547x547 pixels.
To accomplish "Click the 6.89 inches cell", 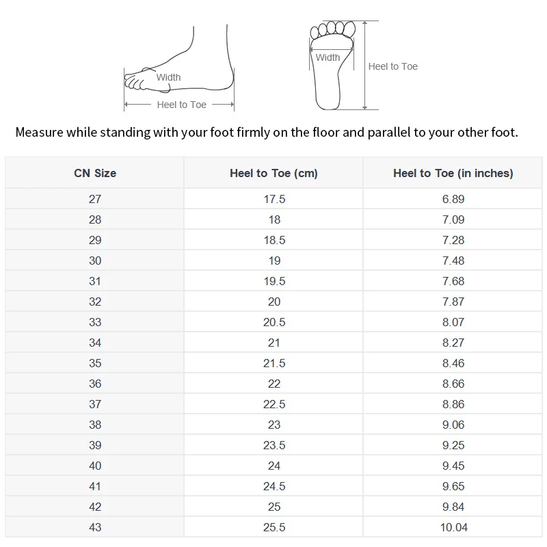I will click(x=453, y=199).
